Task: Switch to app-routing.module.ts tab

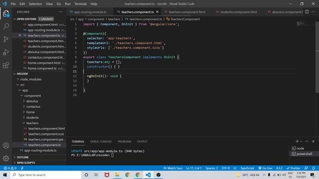Action: (90, 12)
